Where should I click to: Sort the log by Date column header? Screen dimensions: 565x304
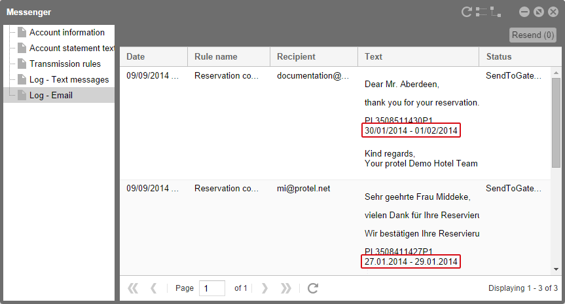tap(153, 56)
